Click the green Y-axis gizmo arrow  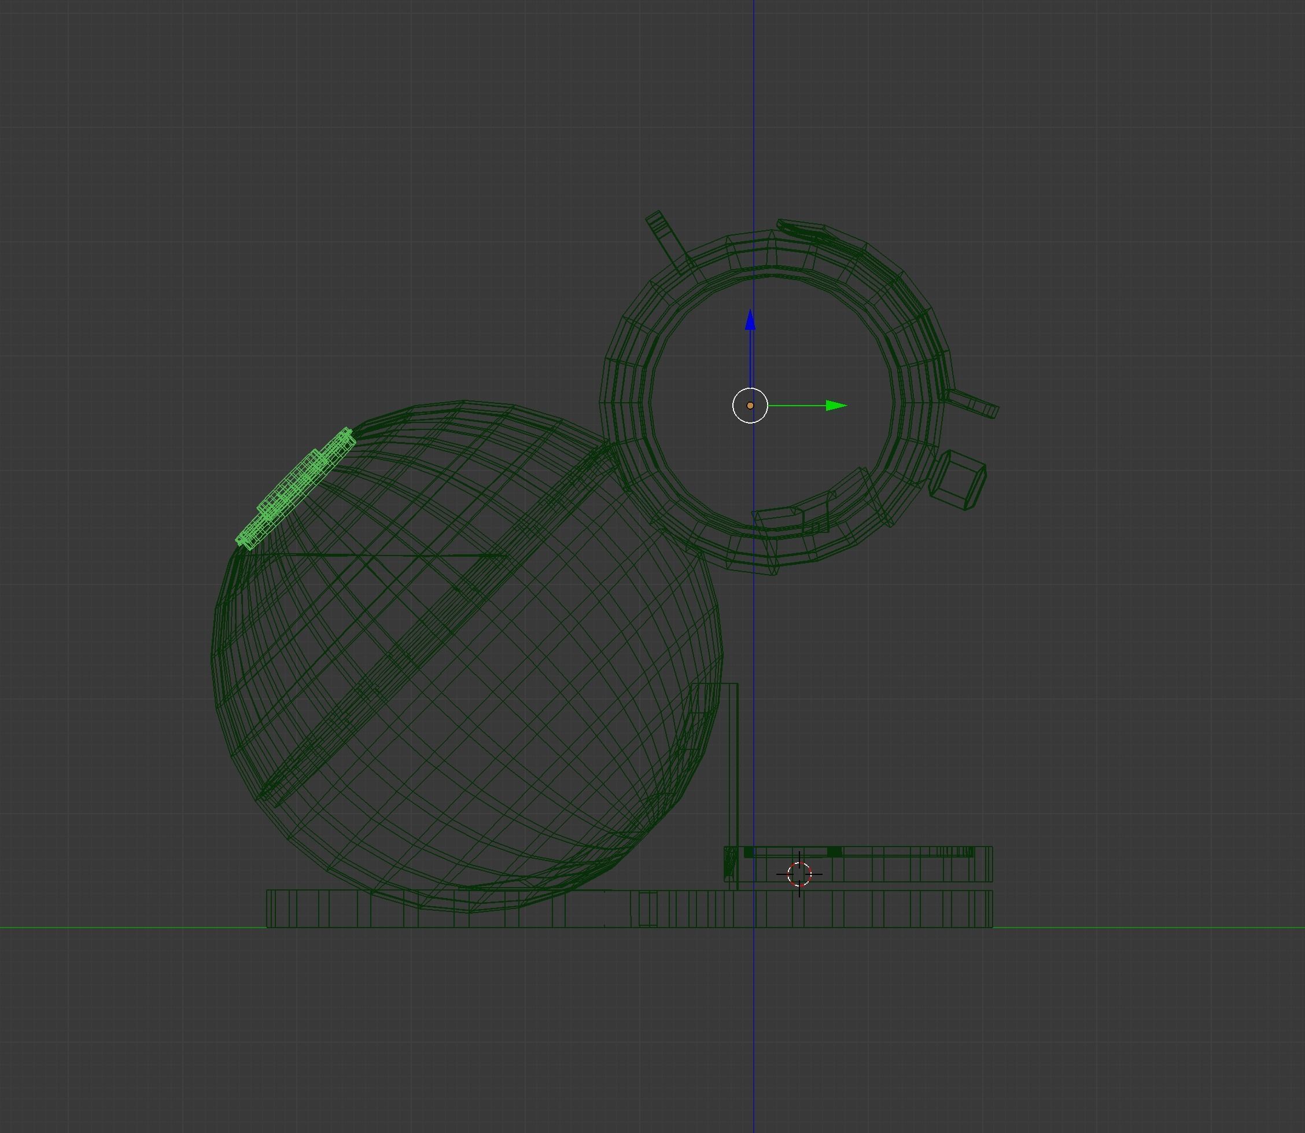(x=835, y=405)
